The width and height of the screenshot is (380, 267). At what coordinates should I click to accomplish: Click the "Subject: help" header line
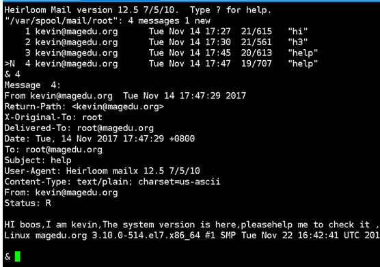click(x=38, y=160)
